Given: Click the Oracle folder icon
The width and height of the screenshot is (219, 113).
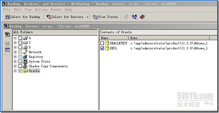Looking at the screenshot, I should 25,71.
